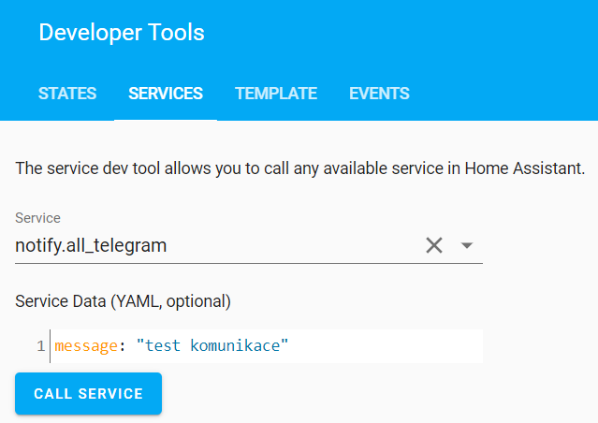Place cursor in the word 'test'
This screenshot has height=423, width=598.
(163, 345)
